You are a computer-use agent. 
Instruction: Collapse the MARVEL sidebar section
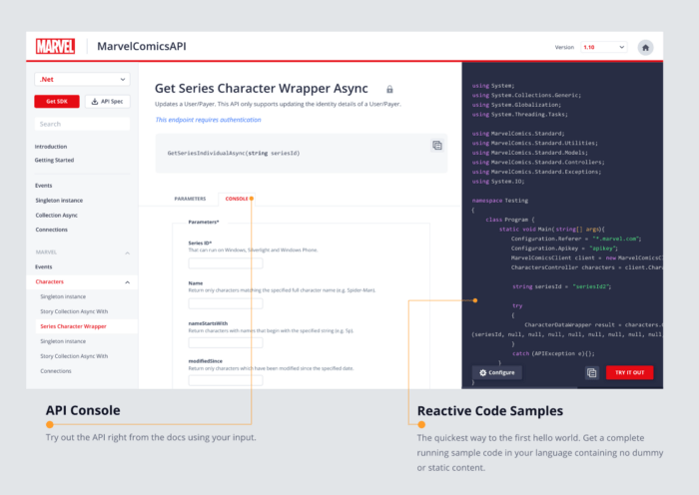pos(127,252)
